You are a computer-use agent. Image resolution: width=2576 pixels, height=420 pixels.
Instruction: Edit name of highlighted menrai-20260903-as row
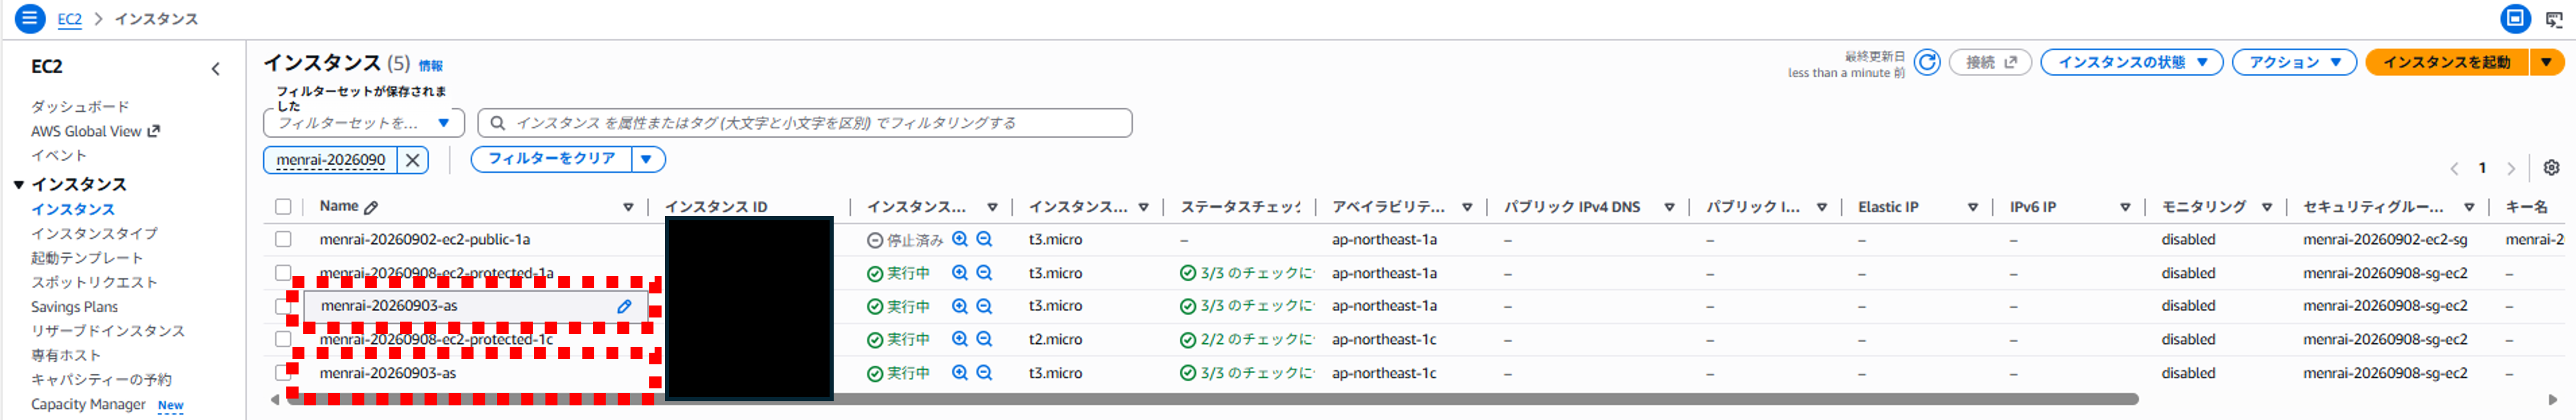pyautogui.click(x=624, y=306)
